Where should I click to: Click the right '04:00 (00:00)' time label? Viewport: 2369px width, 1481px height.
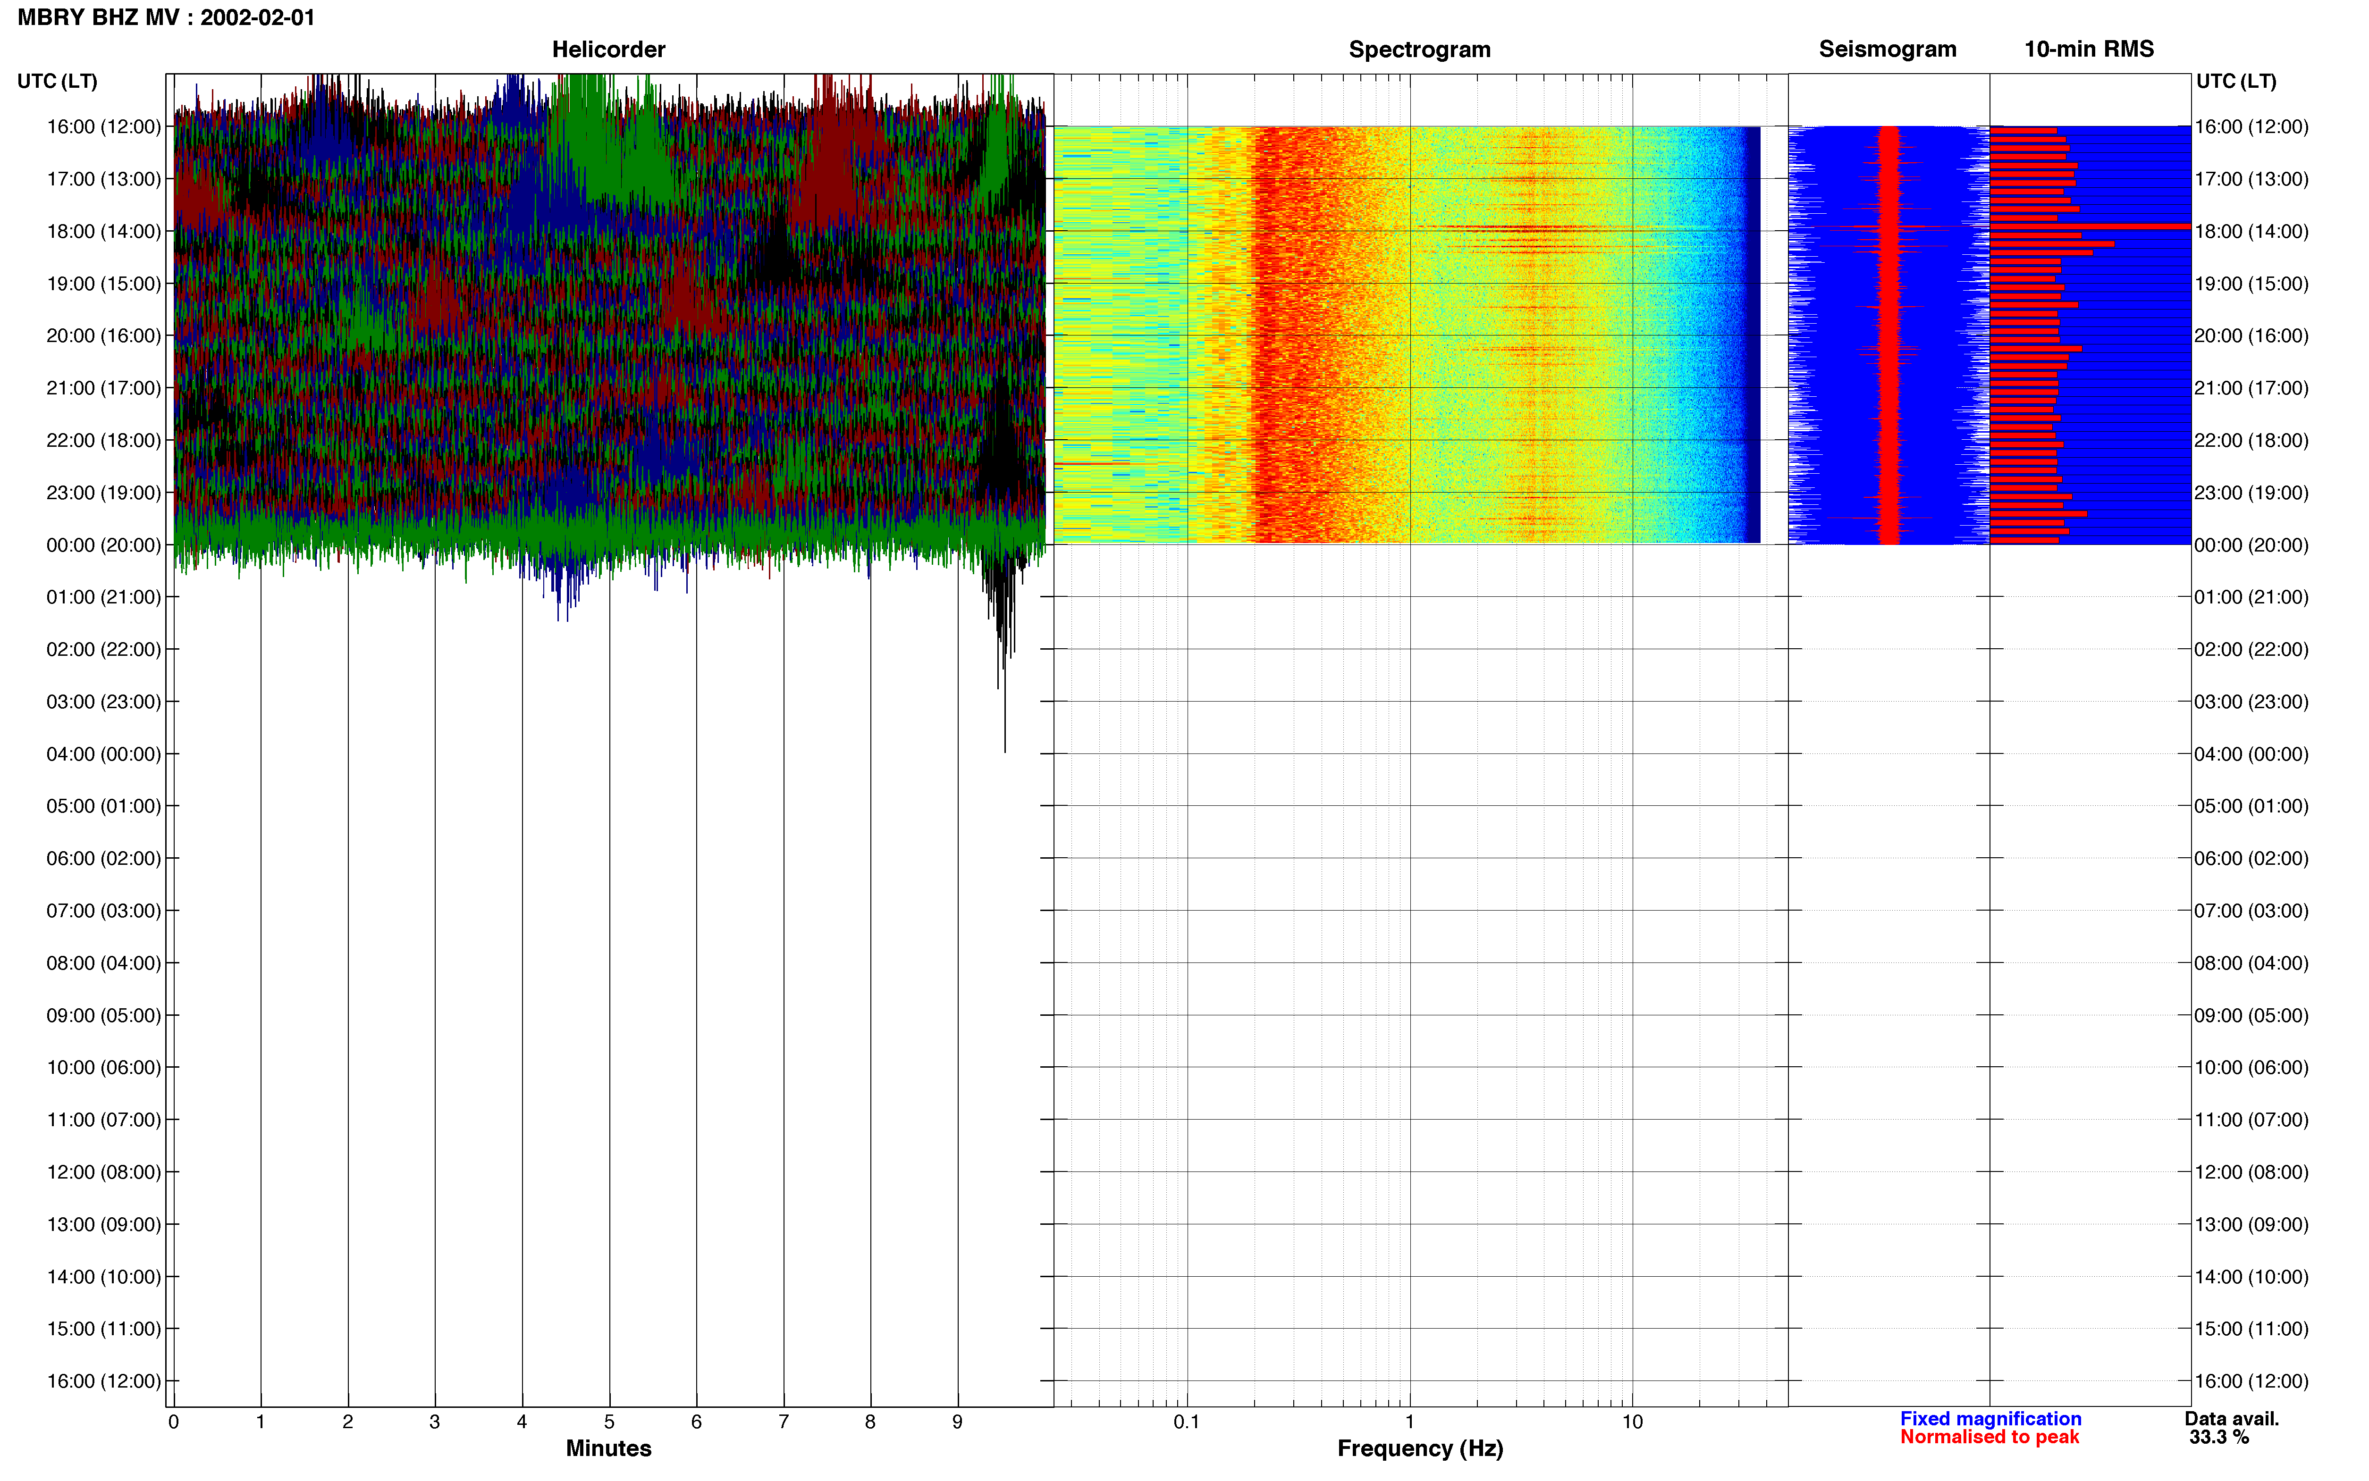(x=2251, y=754)
